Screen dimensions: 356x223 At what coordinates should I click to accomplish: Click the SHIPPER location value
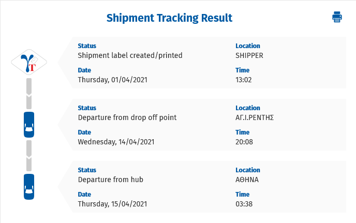click(x=249, y=56)
